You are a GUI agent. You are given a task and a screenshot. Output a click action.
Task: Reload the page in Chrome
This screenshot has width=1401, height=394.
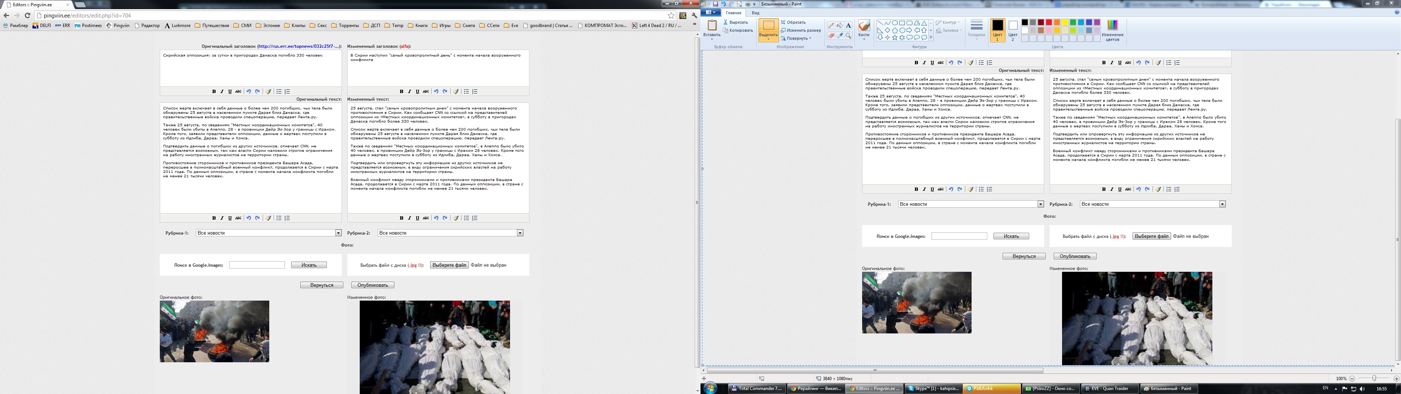pos(27,15)
